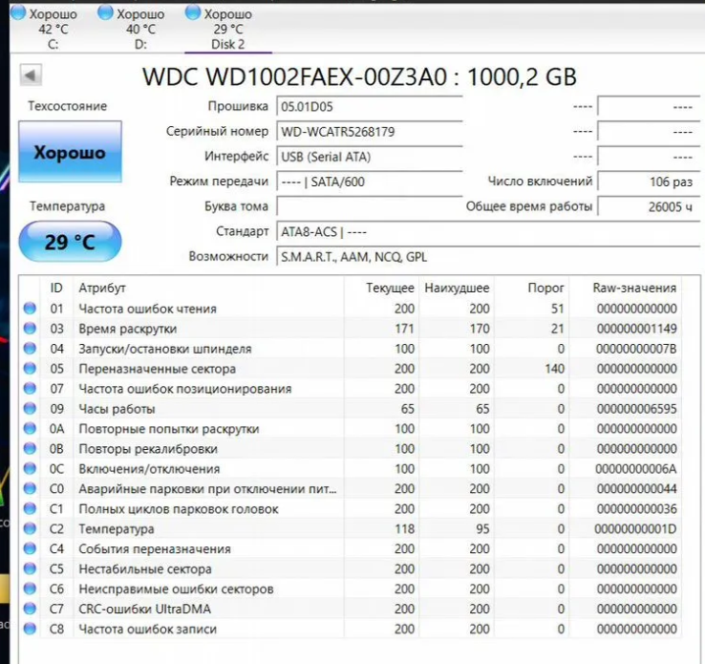Image resolution: width=705 pixels, height=664 pixels.
Task: Select the Нестабильные сектора row
Action: pyautogui.click(x=351, y=568)
